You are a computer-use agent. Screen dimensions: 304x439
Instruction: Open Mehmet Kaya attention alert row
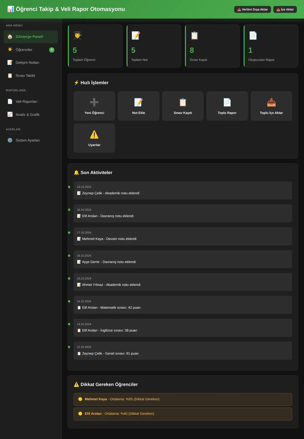coord(183,399)
